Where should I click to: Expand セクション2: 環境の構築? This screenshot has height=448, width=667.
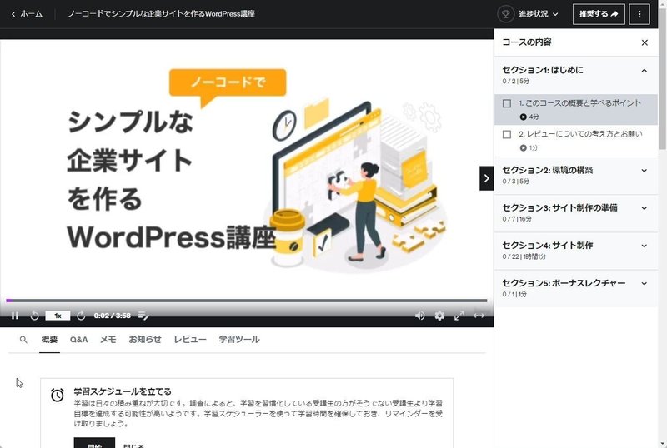point(575,175)
